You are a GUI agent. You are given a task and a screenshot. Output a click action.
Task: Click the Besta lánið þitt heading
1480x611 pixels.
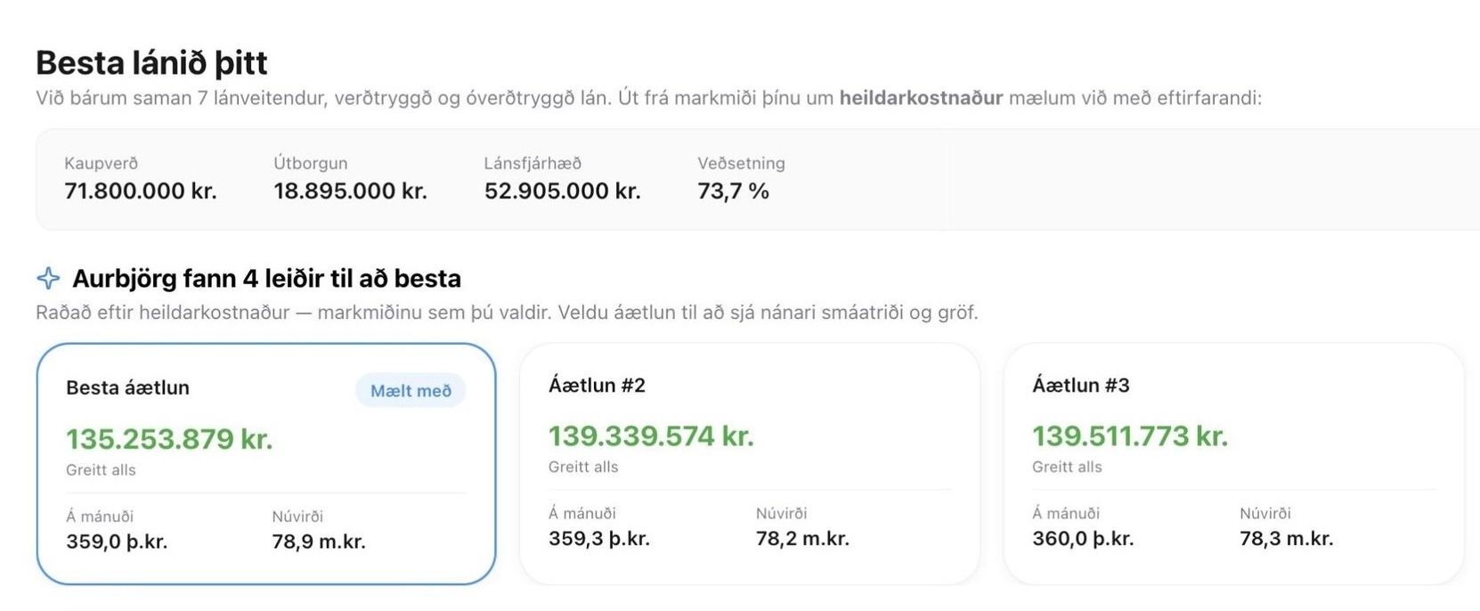[x=151, y=63]
